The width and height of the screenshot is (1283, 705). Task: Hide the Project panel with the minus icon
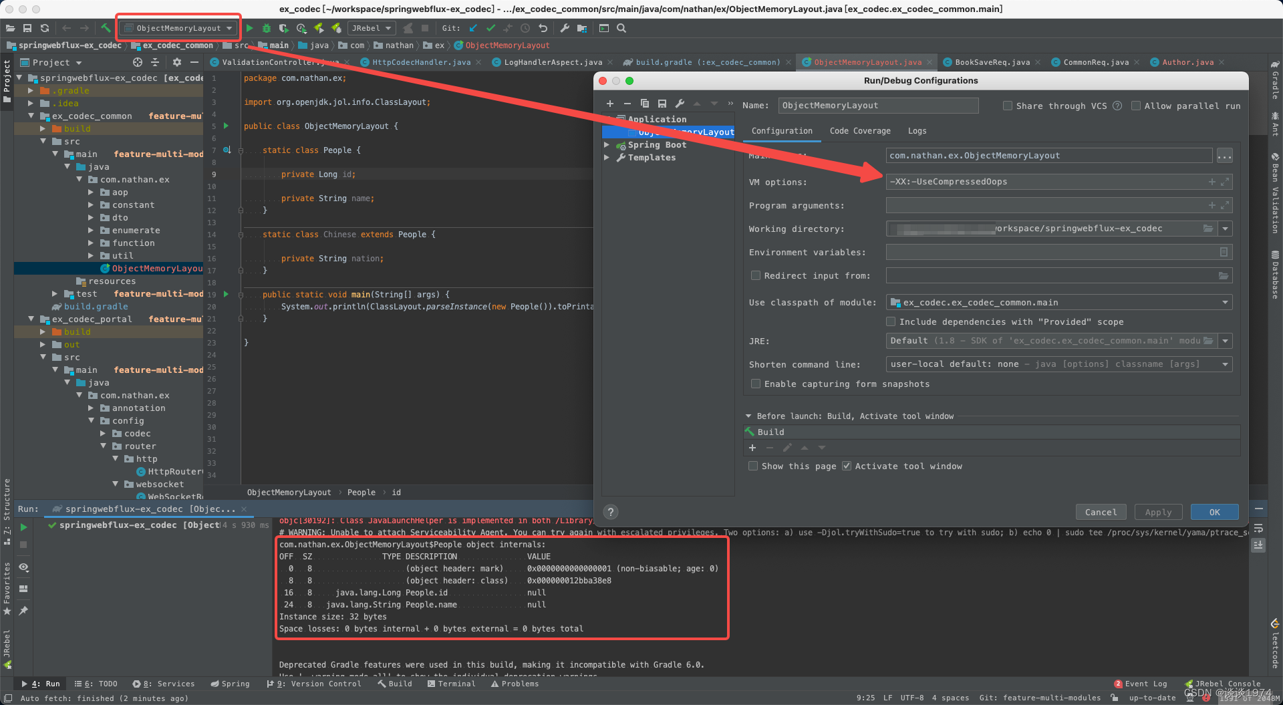click(x=194, y=62)
